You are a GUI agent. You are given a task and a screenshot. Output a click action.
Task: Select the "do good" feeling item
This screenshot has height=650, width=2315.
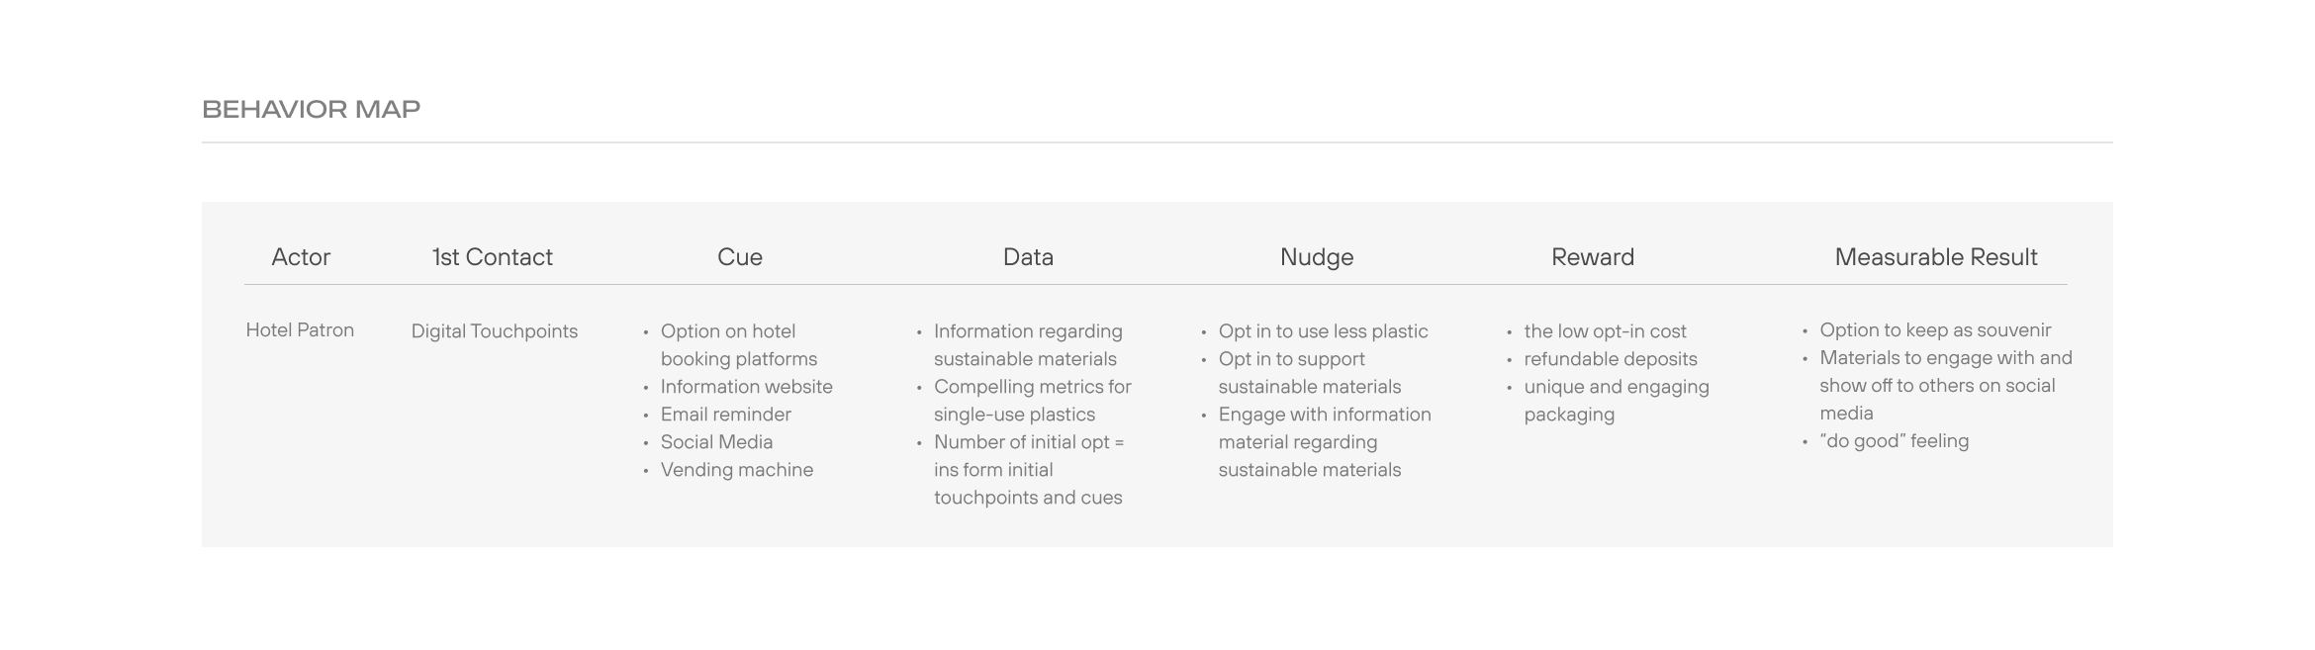(1894, 441)
